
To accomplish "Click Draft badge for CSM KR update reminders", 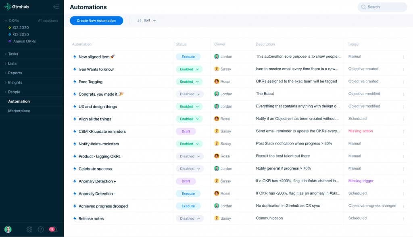I will tap(186, 131).
